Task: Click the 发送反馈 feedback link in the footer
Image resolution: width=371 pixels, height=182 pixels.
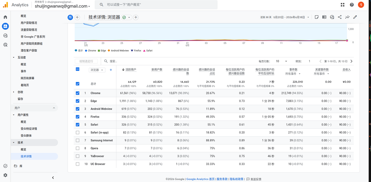Action: coord(254,179)
